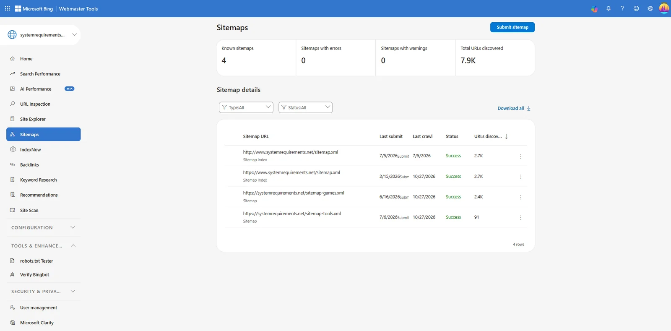
Task: Click the Submit sitemap button
Action: [x=512, y=27]
